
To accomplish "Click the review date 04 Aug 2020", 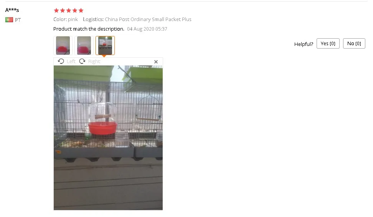I will click(140, 29).
